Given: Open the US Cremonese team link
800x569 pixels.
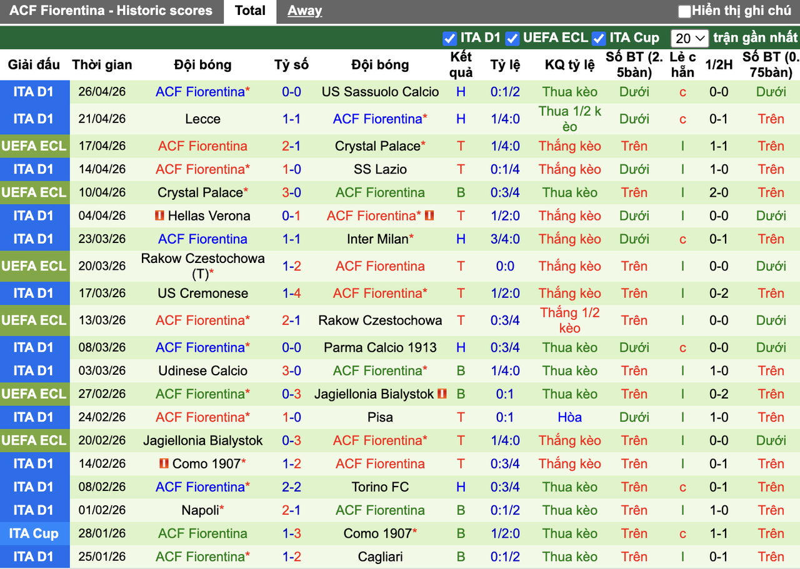Looking at the screenshot, I should 203,294.
